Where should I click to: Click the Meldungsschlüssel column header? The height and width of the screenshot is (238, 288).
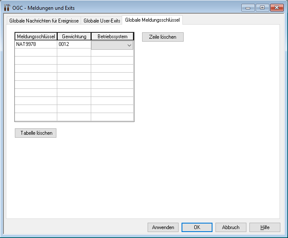point(36,37)
